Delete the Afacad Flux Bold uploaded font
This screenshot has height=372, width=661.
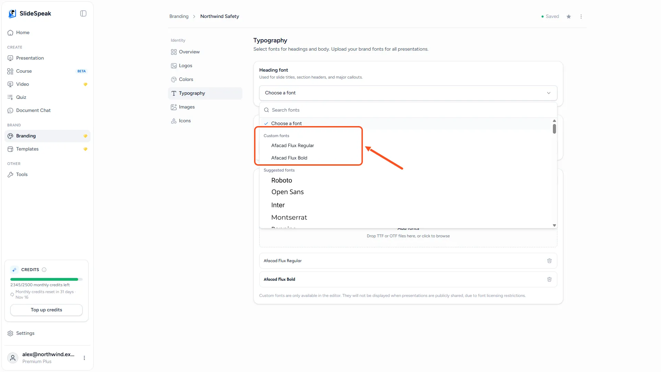pos(549,279)
